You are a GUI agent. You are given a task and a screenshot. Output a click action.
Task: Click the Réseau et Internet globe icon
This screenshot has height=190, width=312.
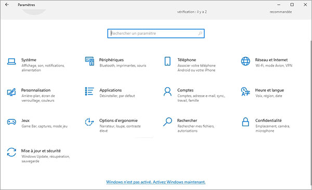[245, 61]
